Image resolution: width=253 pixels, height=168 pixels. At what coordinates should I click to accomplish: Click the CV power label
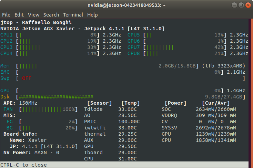(164, 122)
